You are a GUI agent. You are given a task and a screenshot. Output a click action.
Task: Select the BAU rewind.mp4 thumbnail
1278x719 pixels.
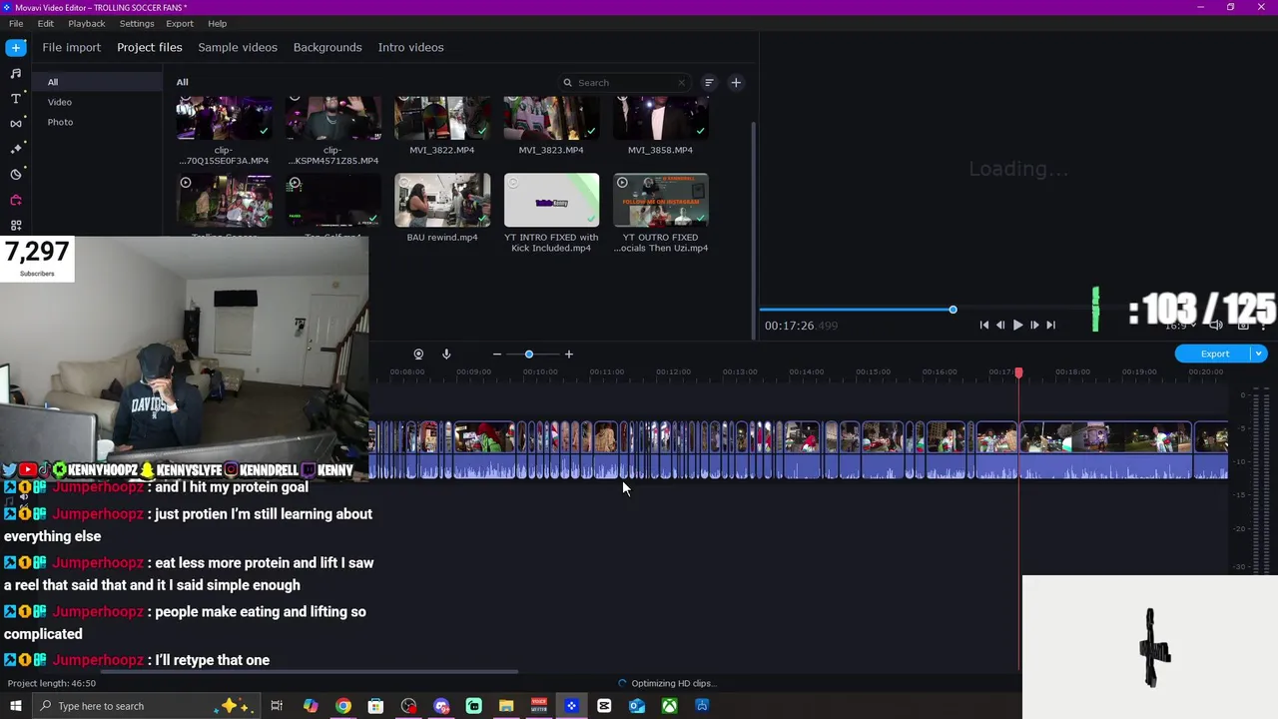(x=442, y=201)
